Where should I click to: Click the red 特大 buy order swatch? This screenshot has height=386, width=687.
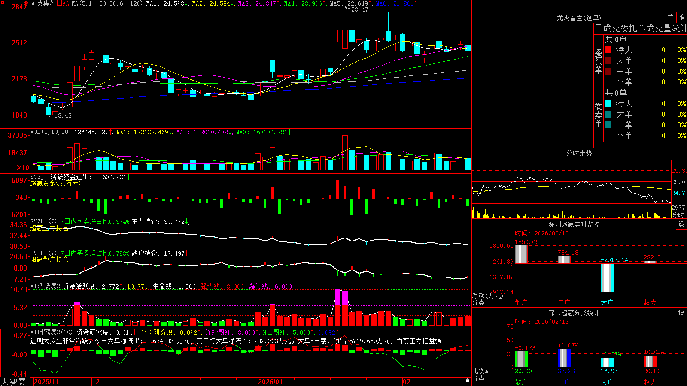608,50
